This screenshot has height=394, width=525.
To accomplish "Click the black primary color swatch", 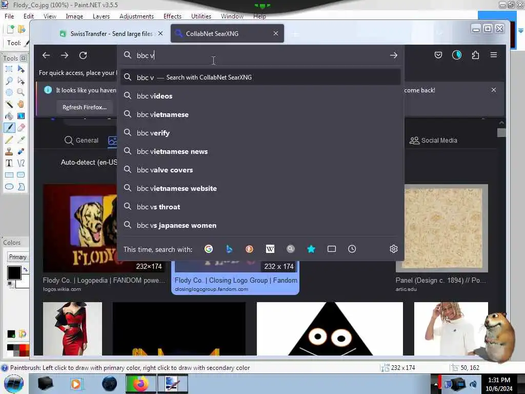I will tap(14, 273).
